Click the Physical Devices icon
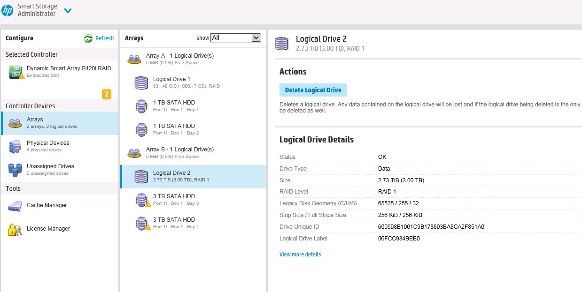This screenshot has width=582, height=292. pyautogui.click(x=15, y=147)
